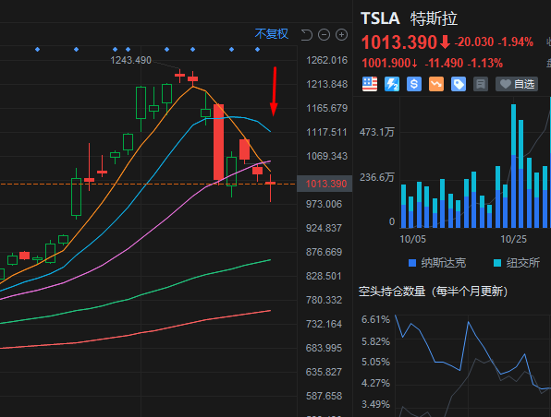Image resolution: width=551 pixels, height=417 pixels.
Task: Click the undo/reset chart view icon
Action: (x=307, y=35)
